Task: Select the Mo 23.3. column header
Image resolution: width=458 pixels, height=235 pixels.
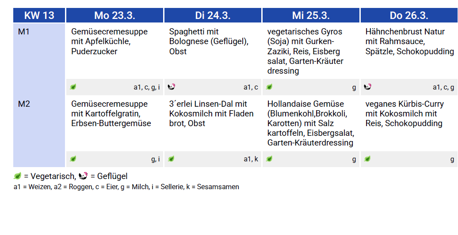Action: [114, 15]
